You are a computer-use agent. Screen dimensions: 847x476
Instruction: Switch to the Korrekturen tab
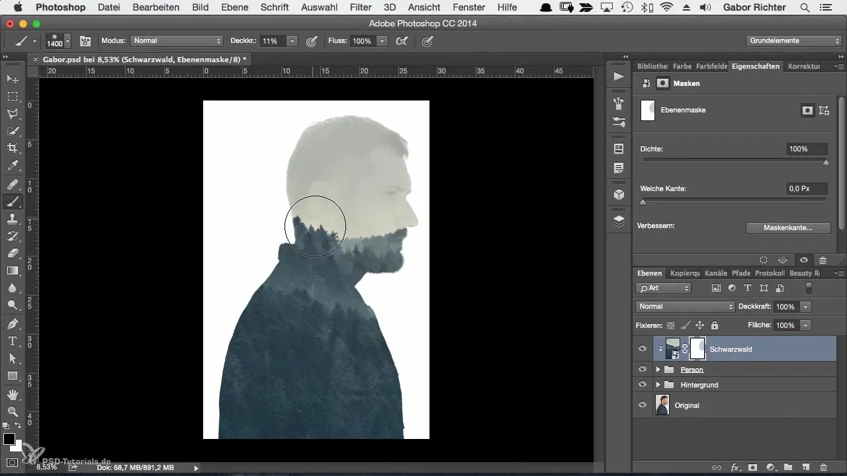[805, 66]
